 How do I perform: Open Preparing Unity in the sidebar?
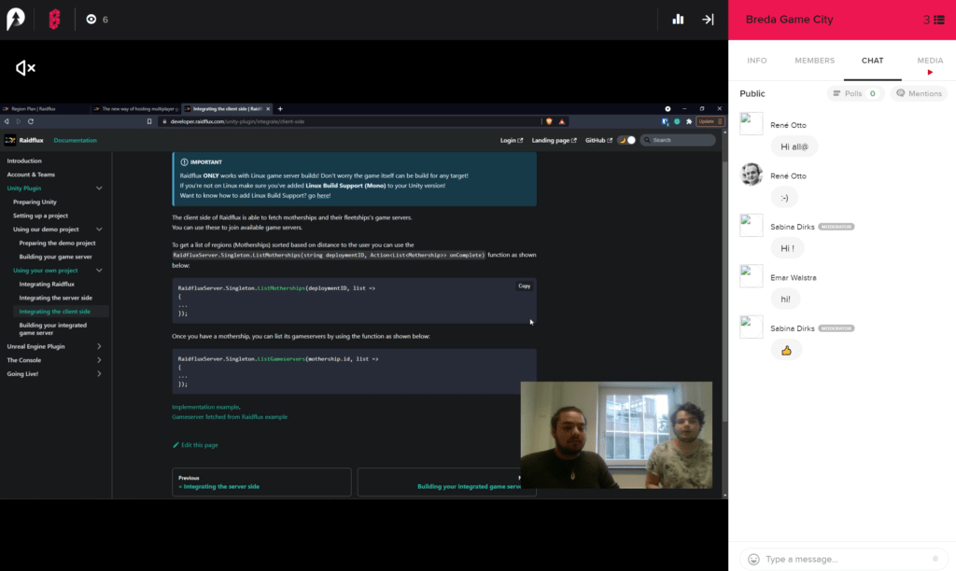[x=35, y=202]
